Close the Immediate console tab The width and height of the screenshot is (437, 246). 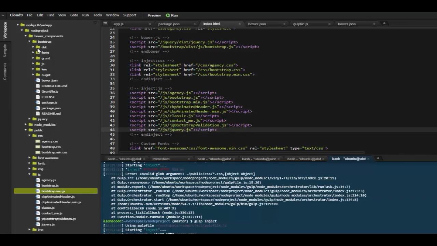click(x=189, y=159)
